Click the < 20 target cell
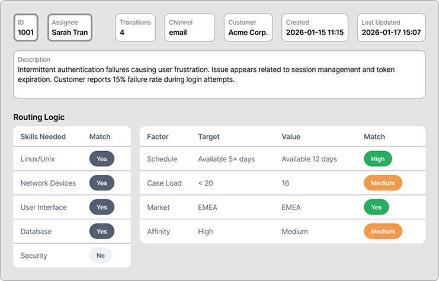Viewport: 439px width, 281px height. tap(206, 183)
